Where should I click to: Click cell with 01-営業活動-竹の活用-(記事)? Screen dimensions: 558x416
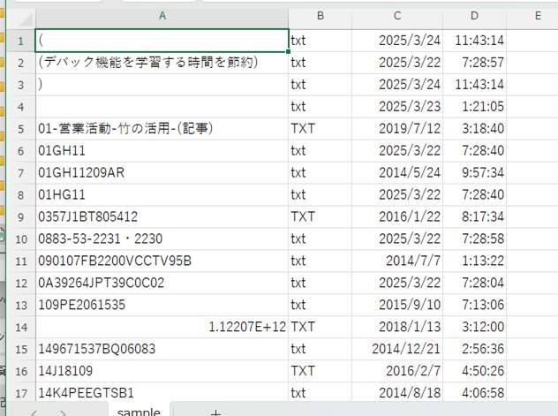[x=162, y=129]
